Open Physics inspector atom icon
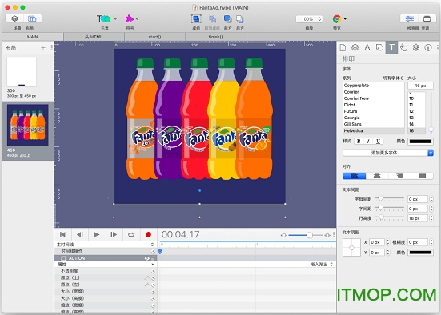 tap(416, 47)
